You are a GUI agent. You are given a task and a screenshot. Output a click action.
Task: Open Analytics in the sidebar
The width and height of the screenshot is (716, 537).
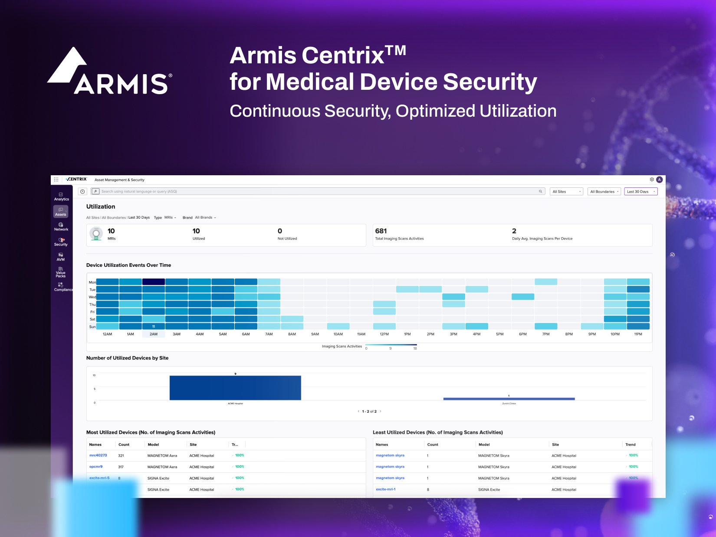pos(61,196)
